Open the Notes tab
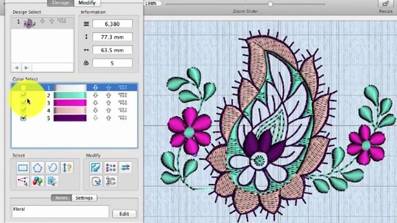 61,198
